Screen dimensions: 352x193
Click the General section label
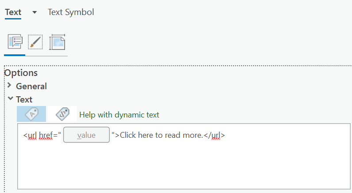(x=31, y=86)
